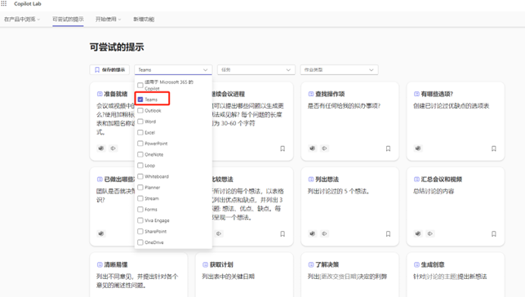
Task: Open the 获取计划 prompt card
Action: pyautogui.click(x=244, y=275)
